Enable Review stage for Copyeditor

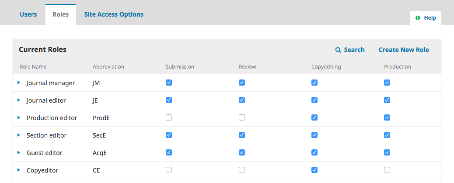(x=242, y=170)
